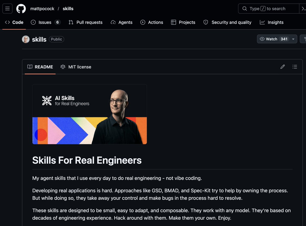The image size is (306, 226).
Task: Open the hamburger navigation menu
Action: point(7,9)
